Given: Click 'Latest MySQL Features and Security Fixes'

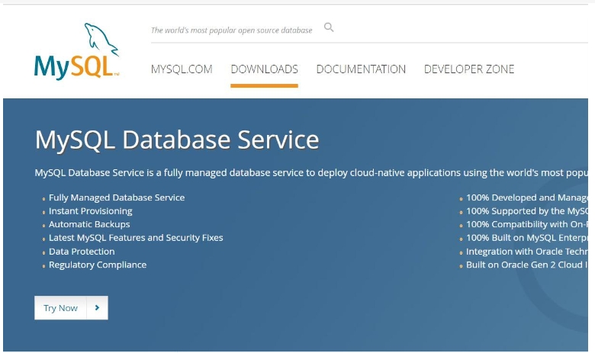Looking at the screenshot, I should 136,238.
